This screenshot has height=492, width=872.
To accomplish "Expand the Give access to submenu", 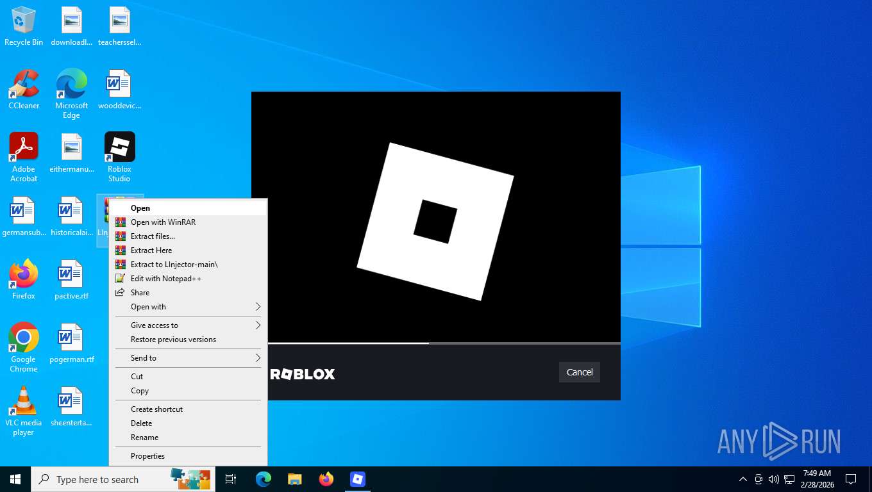I will pyautogui.click(x=188, y=325).
